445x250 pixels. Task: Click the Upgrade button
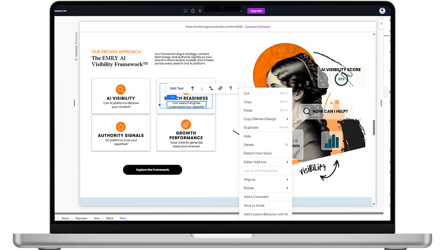(x=256, y=11)
